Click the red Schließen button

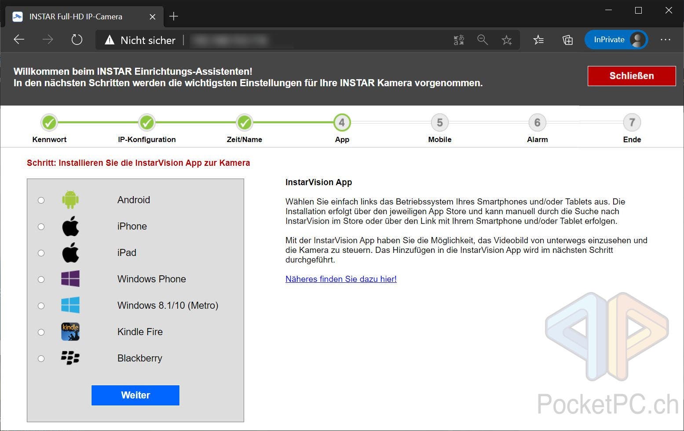[x=632, y=76]
